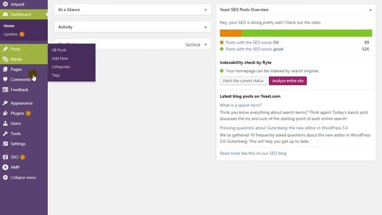Click the AMP lightning icon
This screenshot has height=215, width=382.
[x=5, y=167]
